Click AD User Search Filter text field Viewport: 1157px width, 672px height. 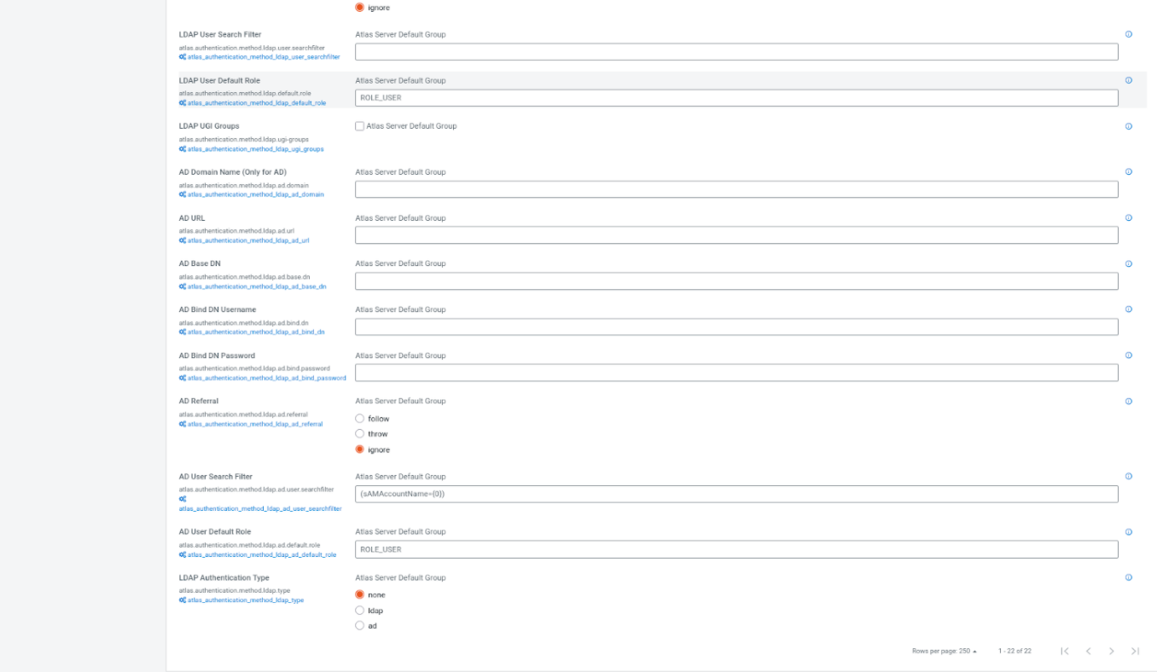(735, 495)
